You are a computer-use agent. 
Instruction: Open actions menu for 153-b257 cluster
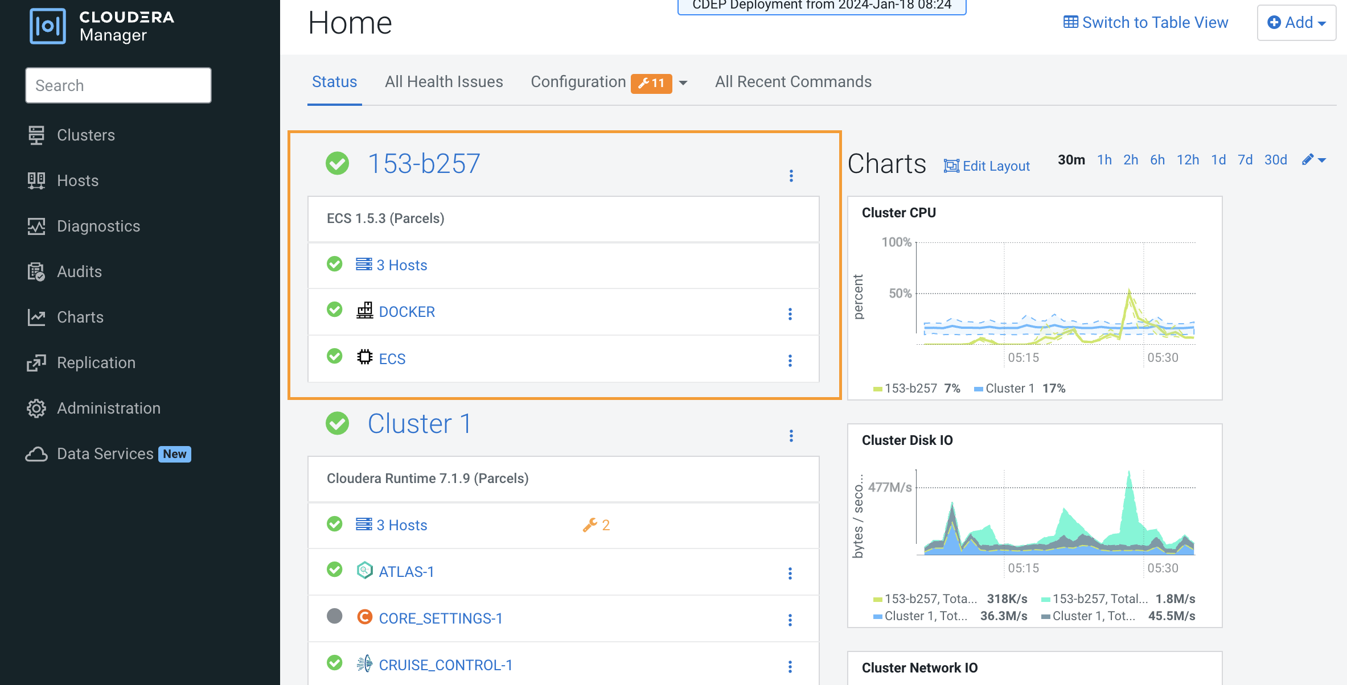click(x=791, y=176)
